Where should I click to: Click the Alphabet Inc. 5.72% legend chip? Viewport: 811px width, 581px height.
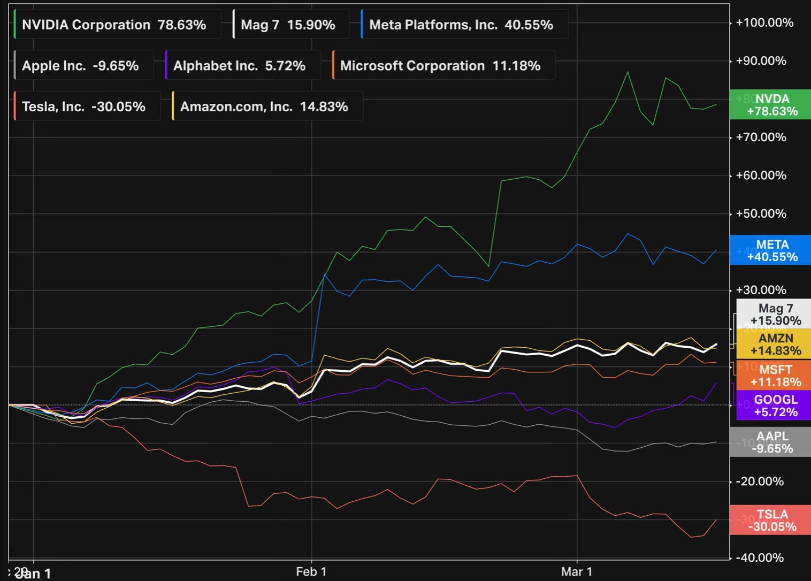pyautogui.click(x=243, y=65)
